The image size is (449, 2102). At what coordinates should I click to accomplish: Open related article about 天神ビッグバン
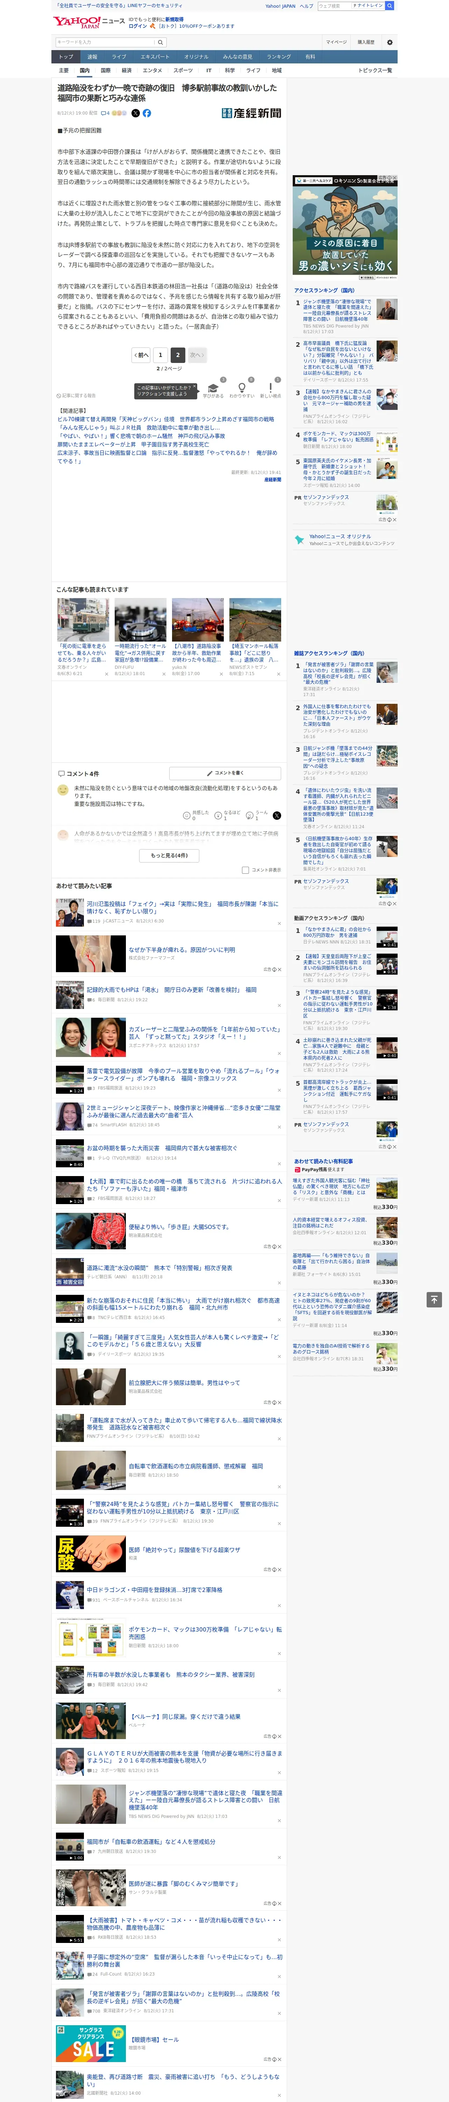tap(165, 419)
